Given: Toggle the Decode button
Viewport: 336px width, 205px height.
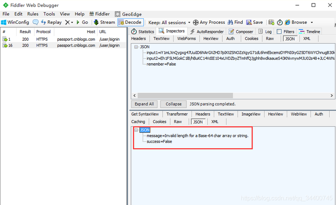Looking at the screenshot, I should tap(131, 22).
